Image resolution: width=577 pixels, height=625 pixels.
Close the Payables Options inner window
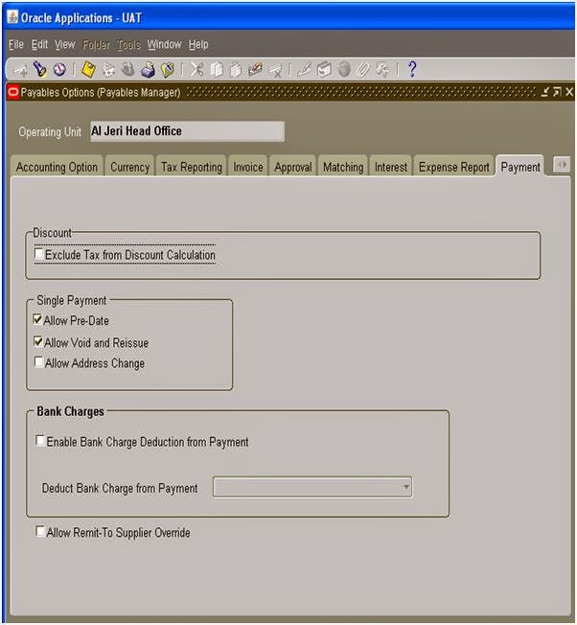(569, 92)
